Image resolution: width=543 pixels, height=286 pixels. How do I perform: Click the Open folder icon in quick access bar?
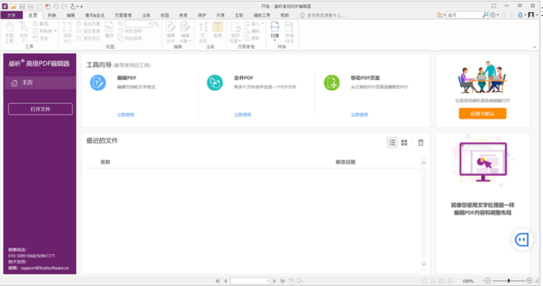(x=13, y=6)
